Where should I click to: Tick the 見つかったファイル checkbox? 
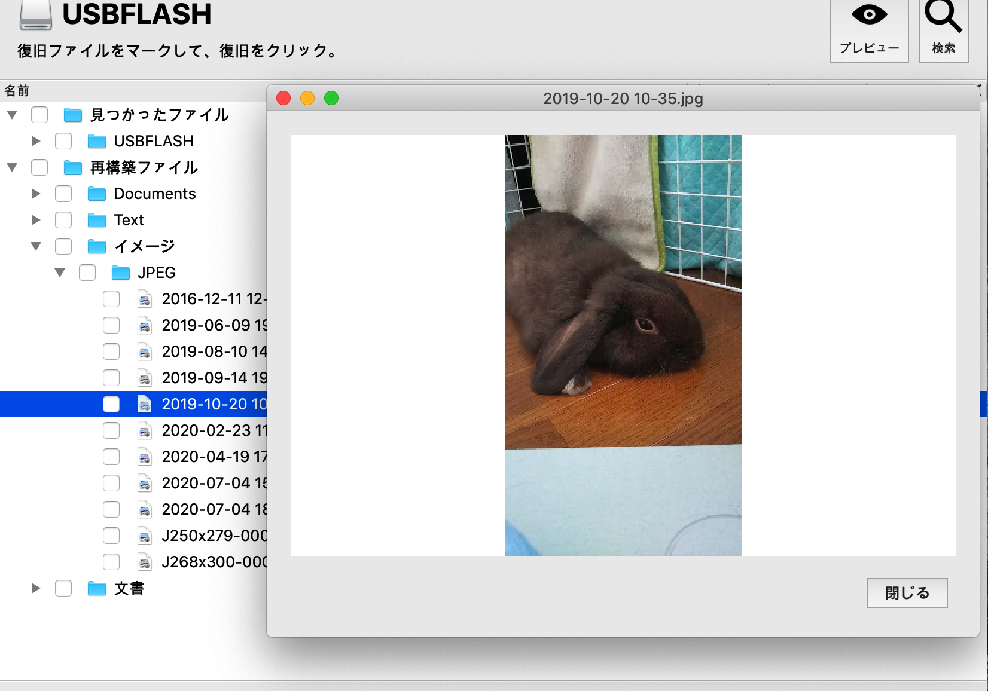click(39, 115)
